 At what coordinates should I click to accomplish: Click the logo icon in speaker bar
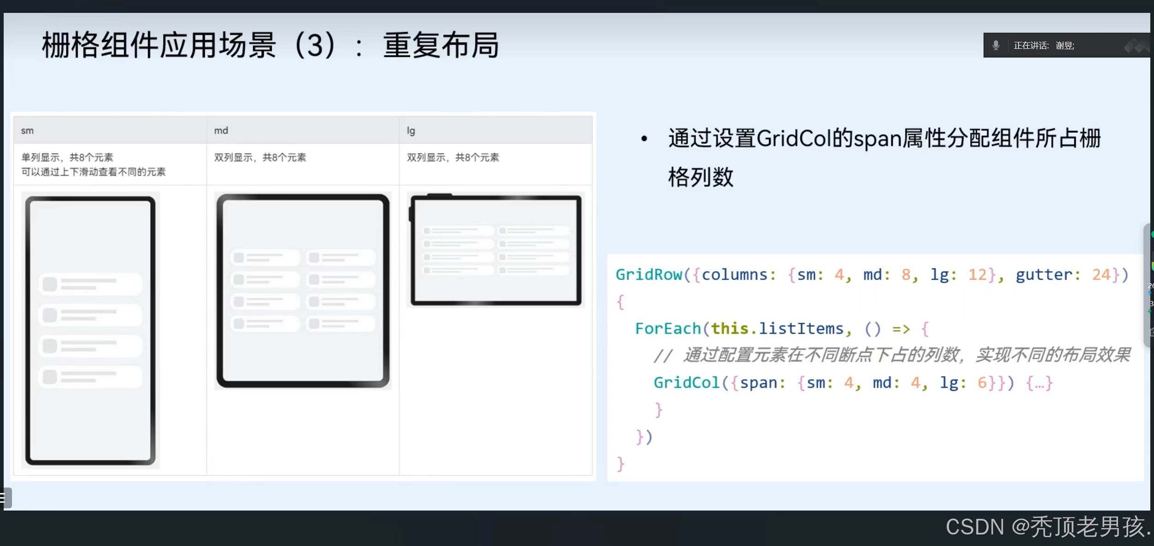(x=1136, y=46)
